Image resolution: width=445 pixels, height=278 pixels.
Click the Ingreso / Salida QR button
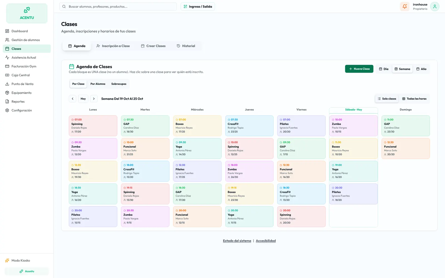click(x=198, y=7)
